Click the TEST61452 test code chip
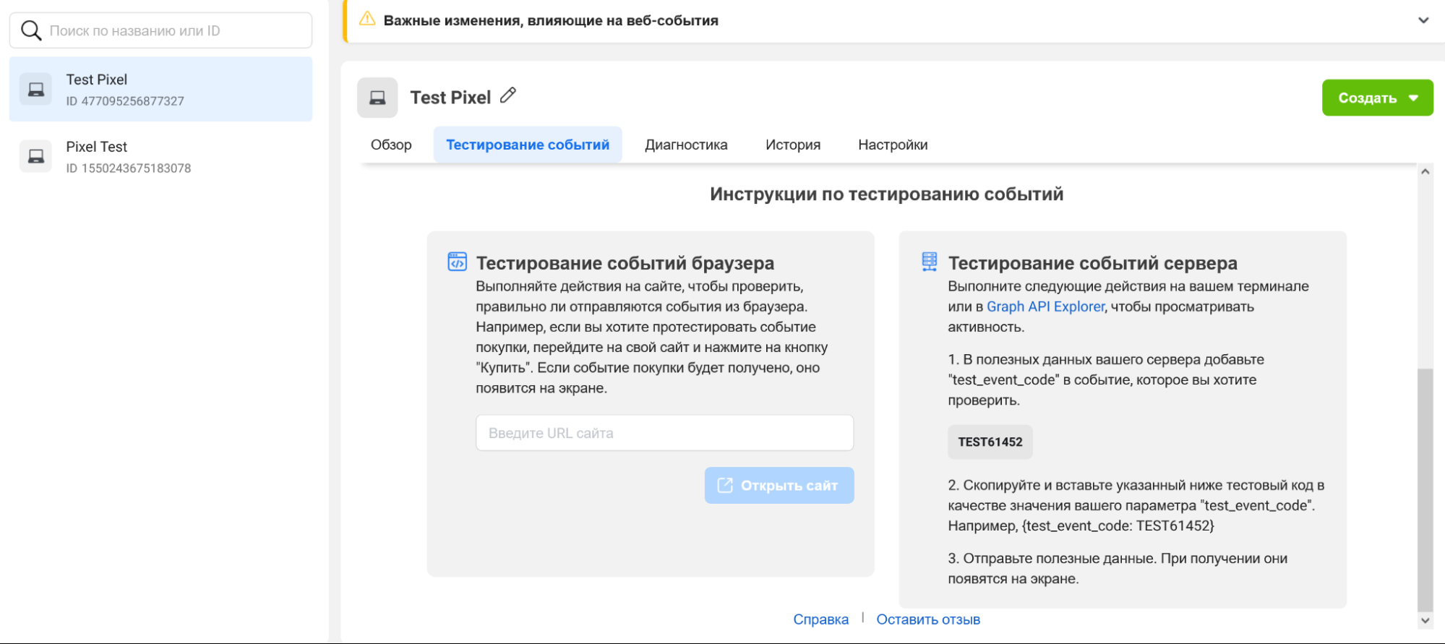This screenshot has width=1445, height=644. 990,442
